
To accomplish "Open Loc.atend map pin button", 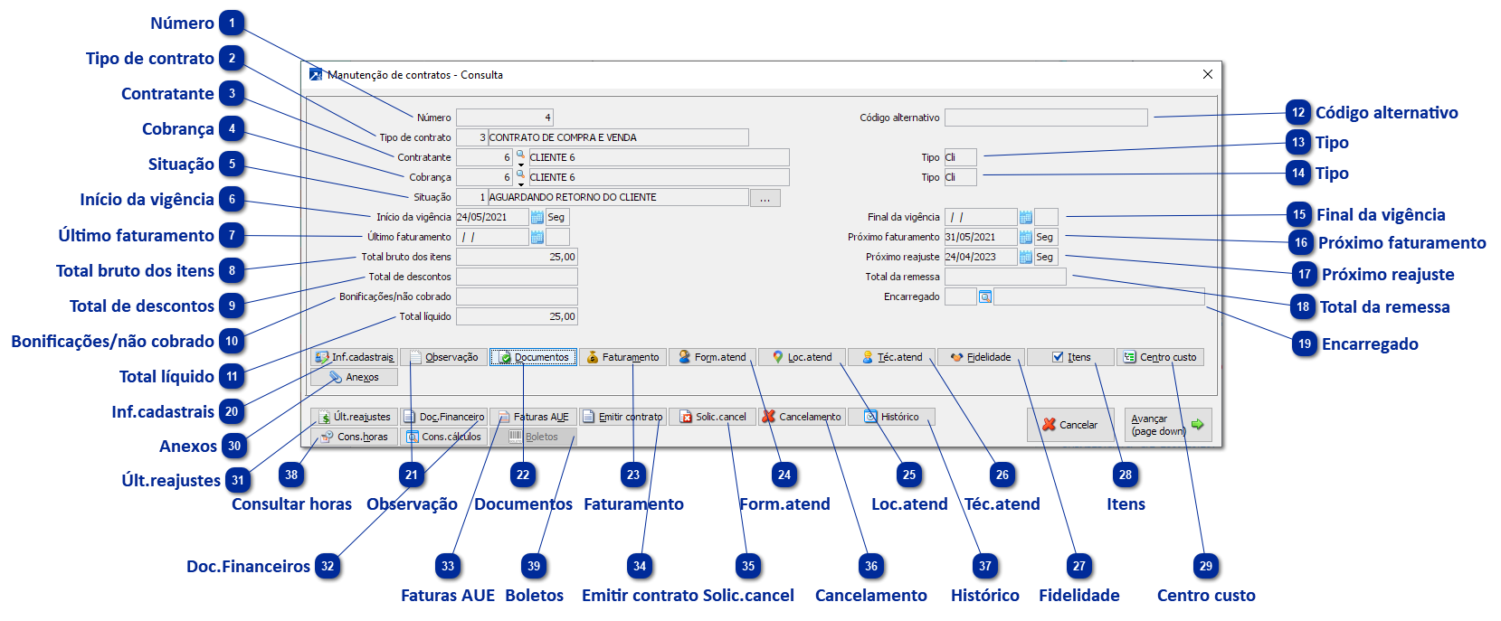I will click(802, 357).
